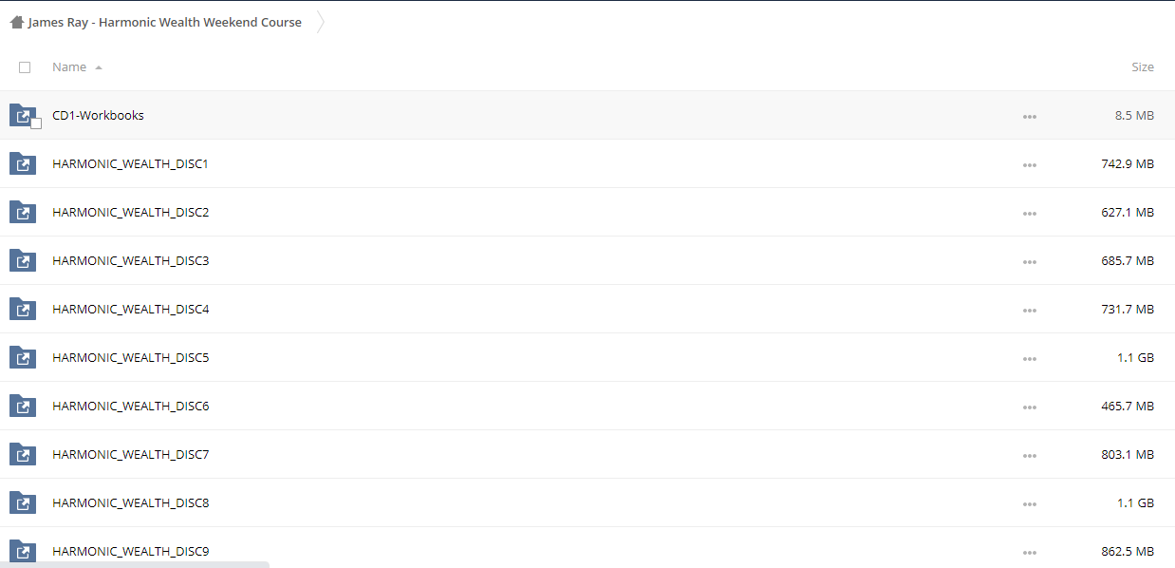
Task: Click the HARMONIC_WEALTH_DISC8 folder icon
Action: [x=23, y=502]
